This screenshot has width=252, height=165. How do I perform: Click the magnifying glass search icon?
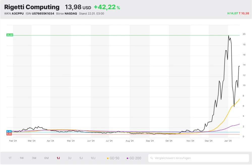pyautogui.click(x=151, y=158)
